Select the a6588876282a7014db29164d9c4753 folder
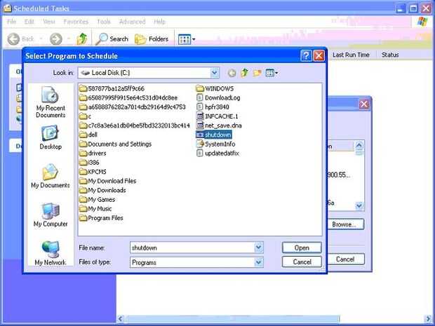435x326 pixels. tap(133, 107)
